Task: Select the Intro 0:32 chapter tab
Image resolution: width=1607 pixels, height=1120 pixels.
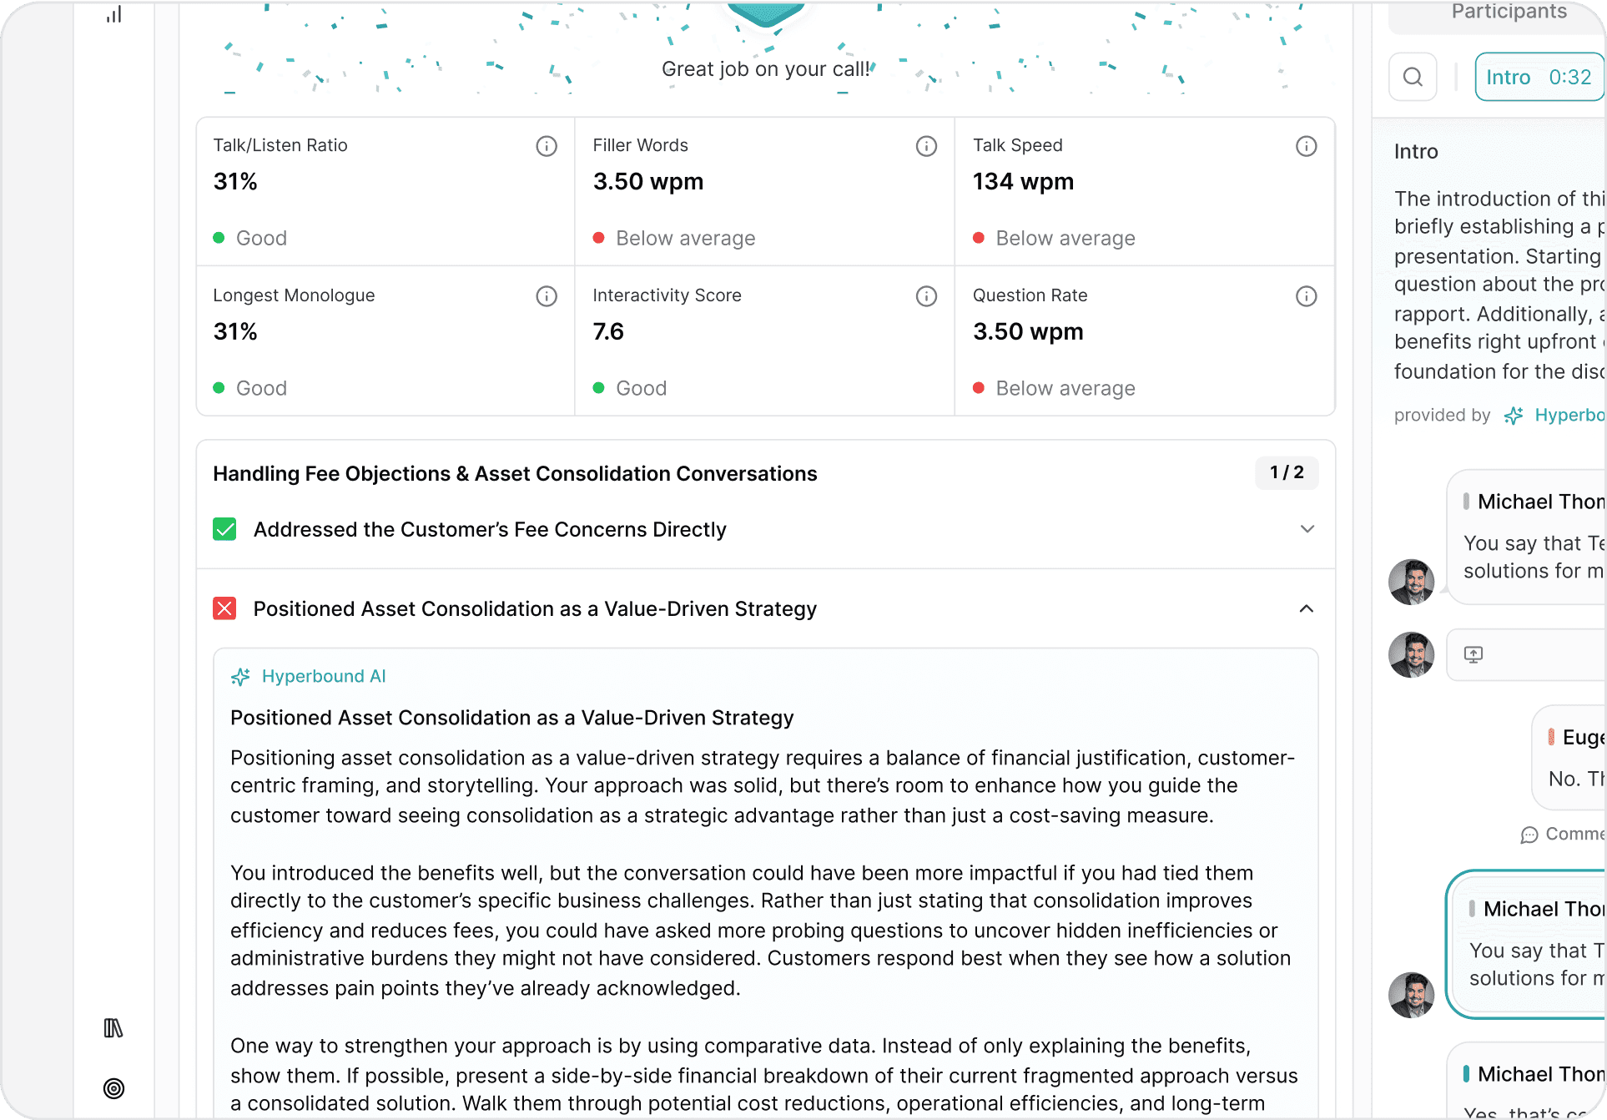Action: [x=1539, y=77]
